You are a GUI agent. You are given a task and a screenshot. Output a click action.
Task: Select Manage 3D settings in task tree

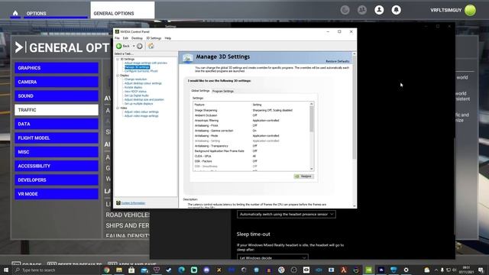pos(137,67)
